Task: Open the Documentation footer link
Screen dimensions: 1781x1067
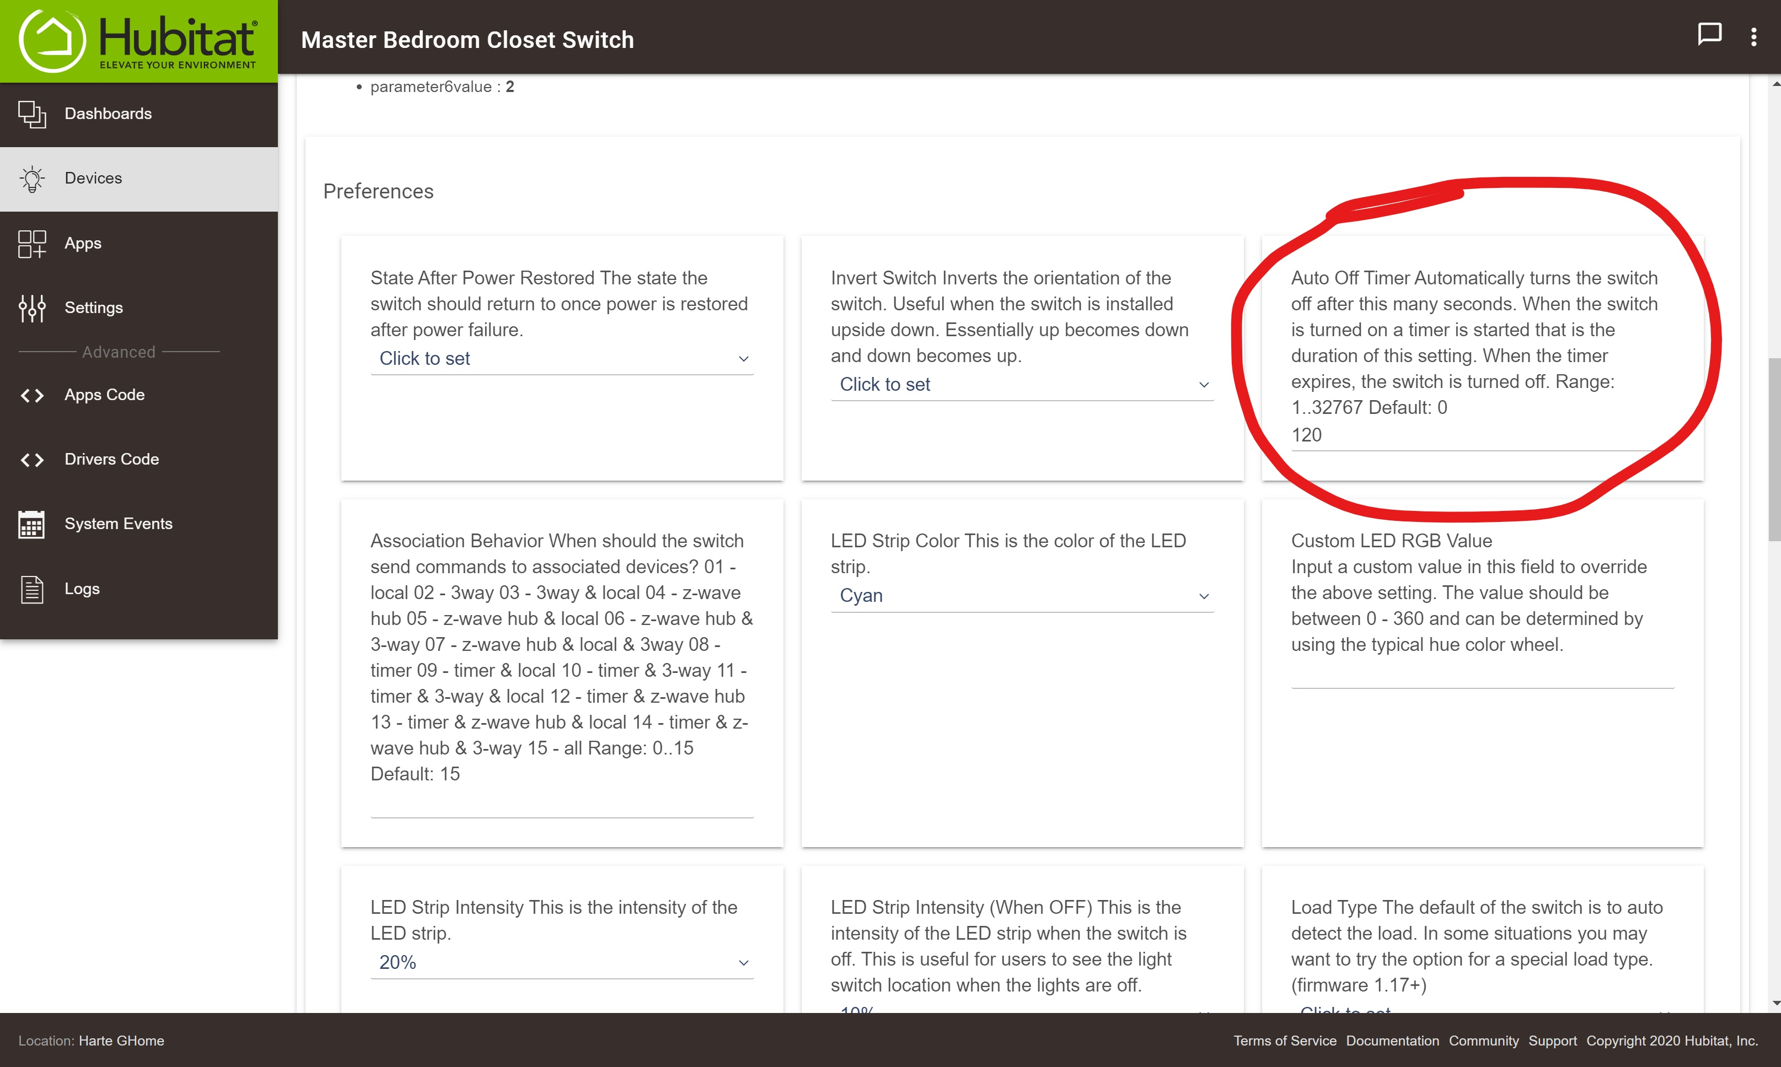Action: click(1392, 1041)
